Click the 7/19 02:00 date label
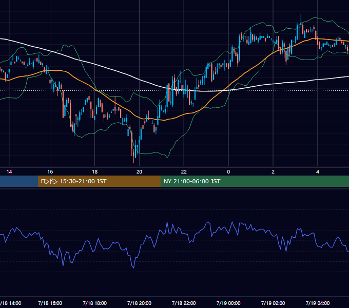 pos(273,303)
